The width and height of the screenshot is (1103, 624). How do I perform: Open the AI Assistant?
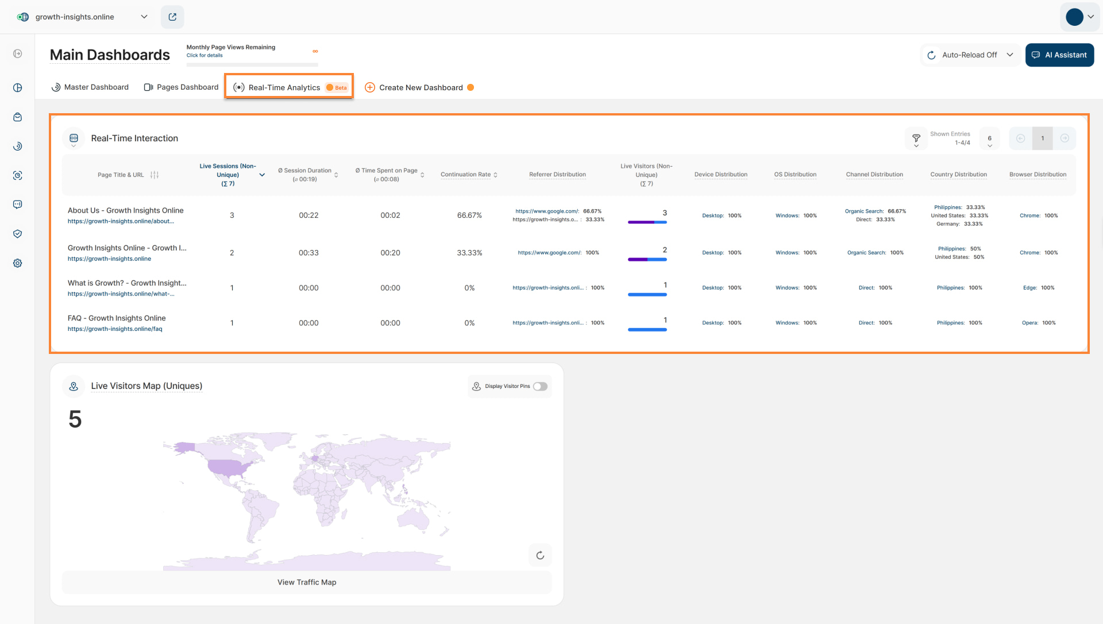pos(1059,55)
